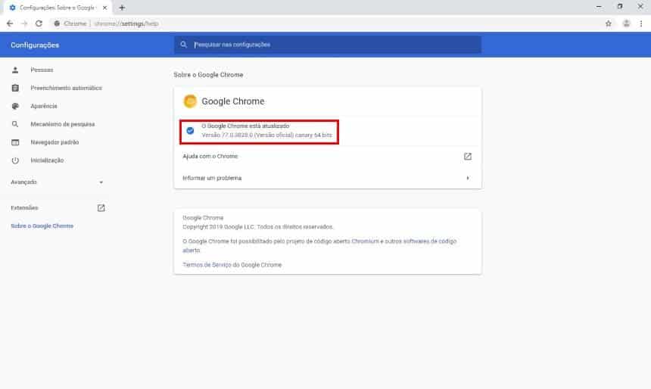Click the Extensões external link icon
This screenshot has width=651, height=389.
(x=101, y=207)
